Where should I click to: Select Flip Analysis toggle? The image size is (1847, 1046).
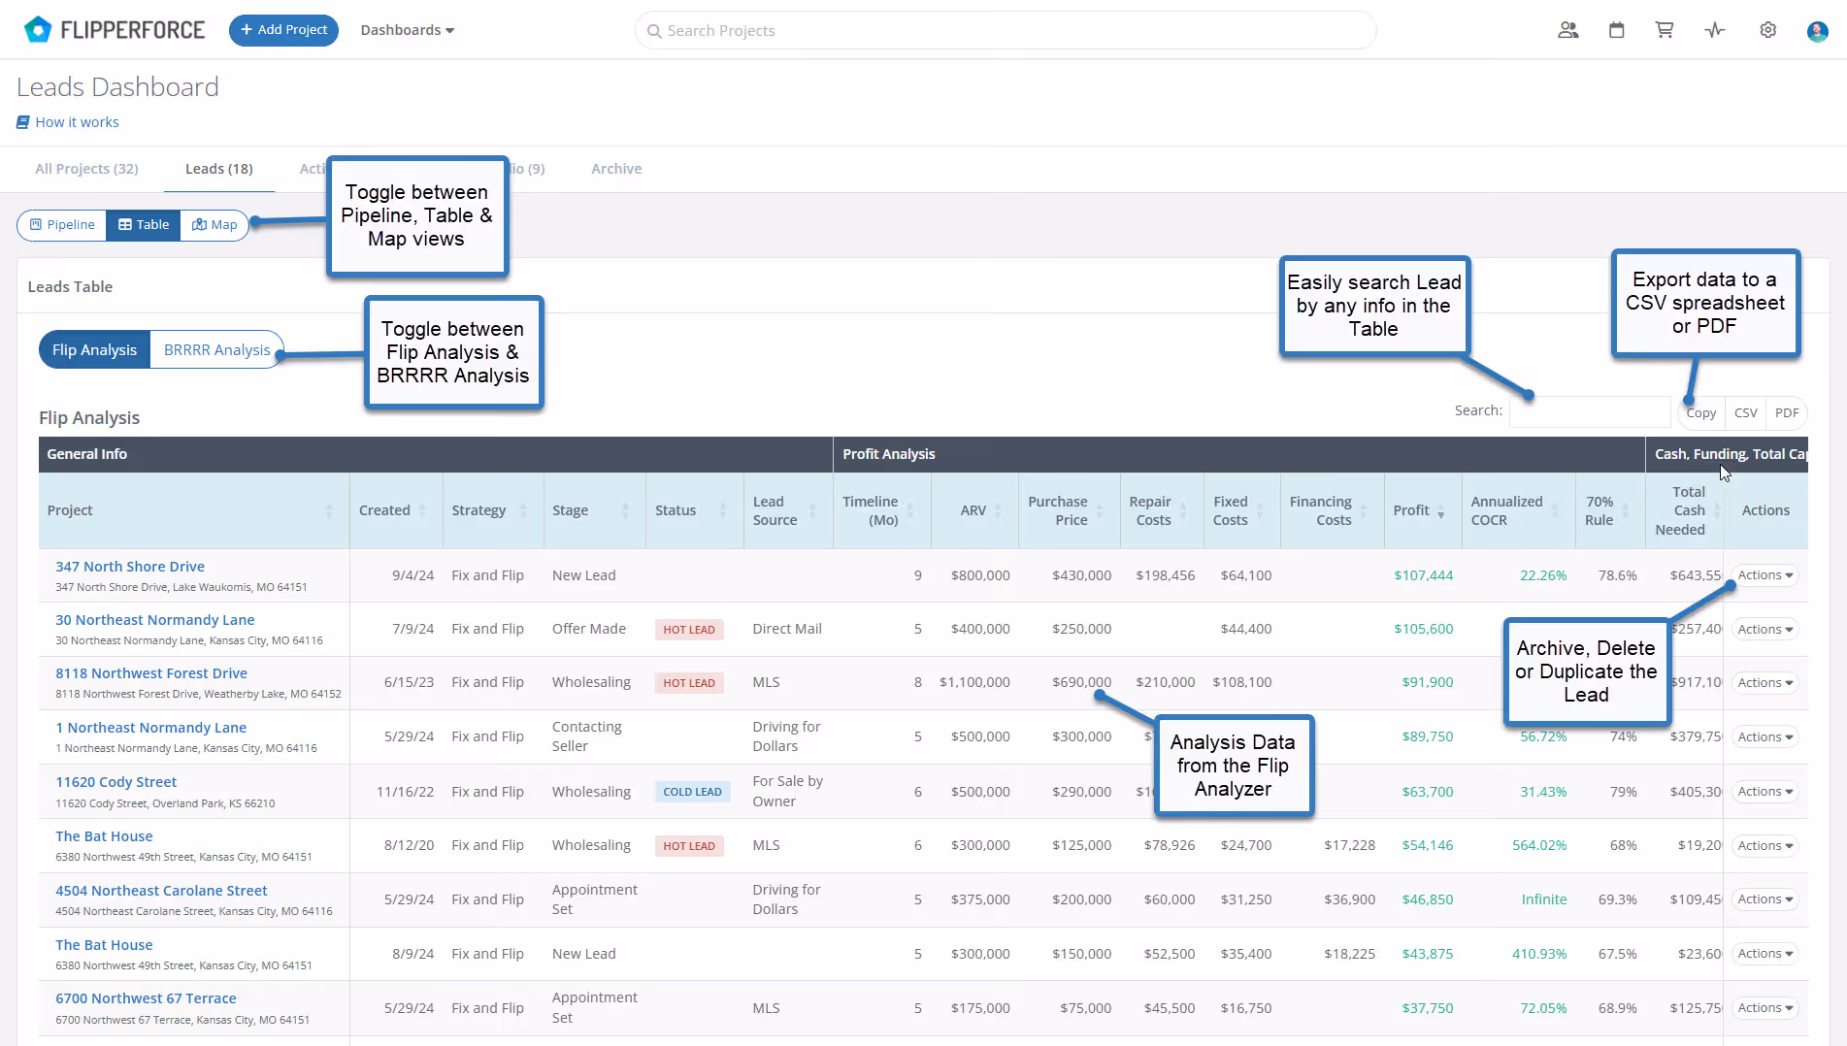point(94,349)
